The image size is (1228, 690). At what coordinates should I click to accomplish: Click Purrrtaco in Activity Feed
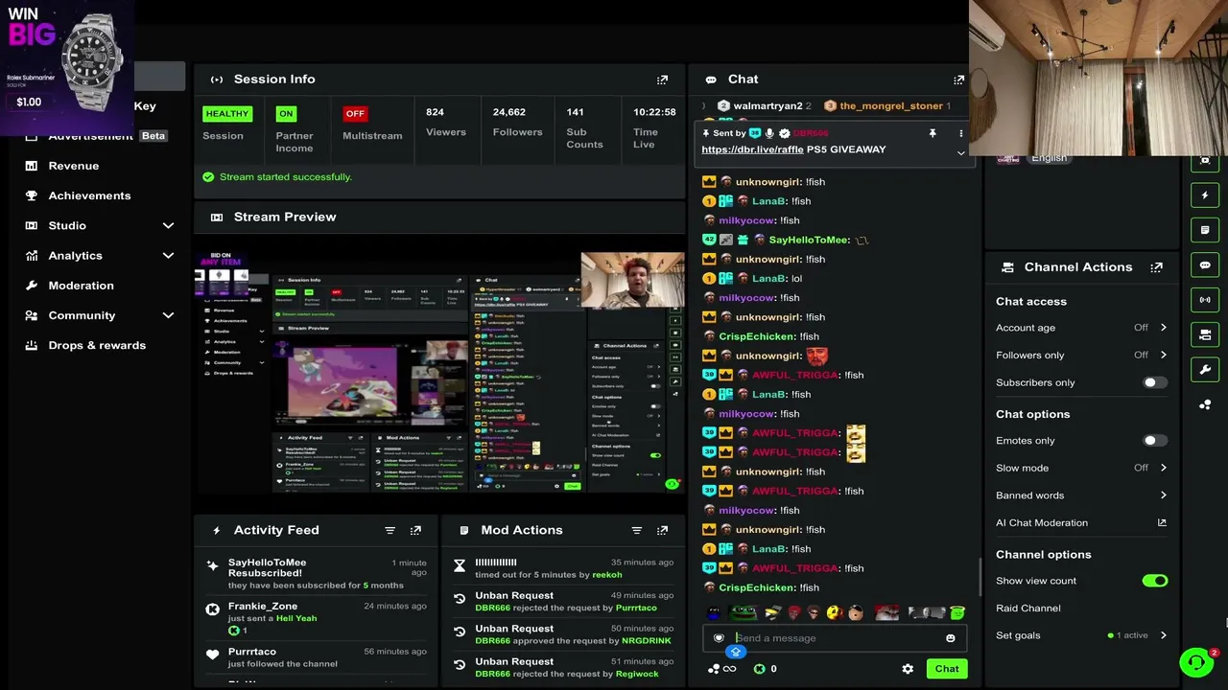click(x=252, y=652)
